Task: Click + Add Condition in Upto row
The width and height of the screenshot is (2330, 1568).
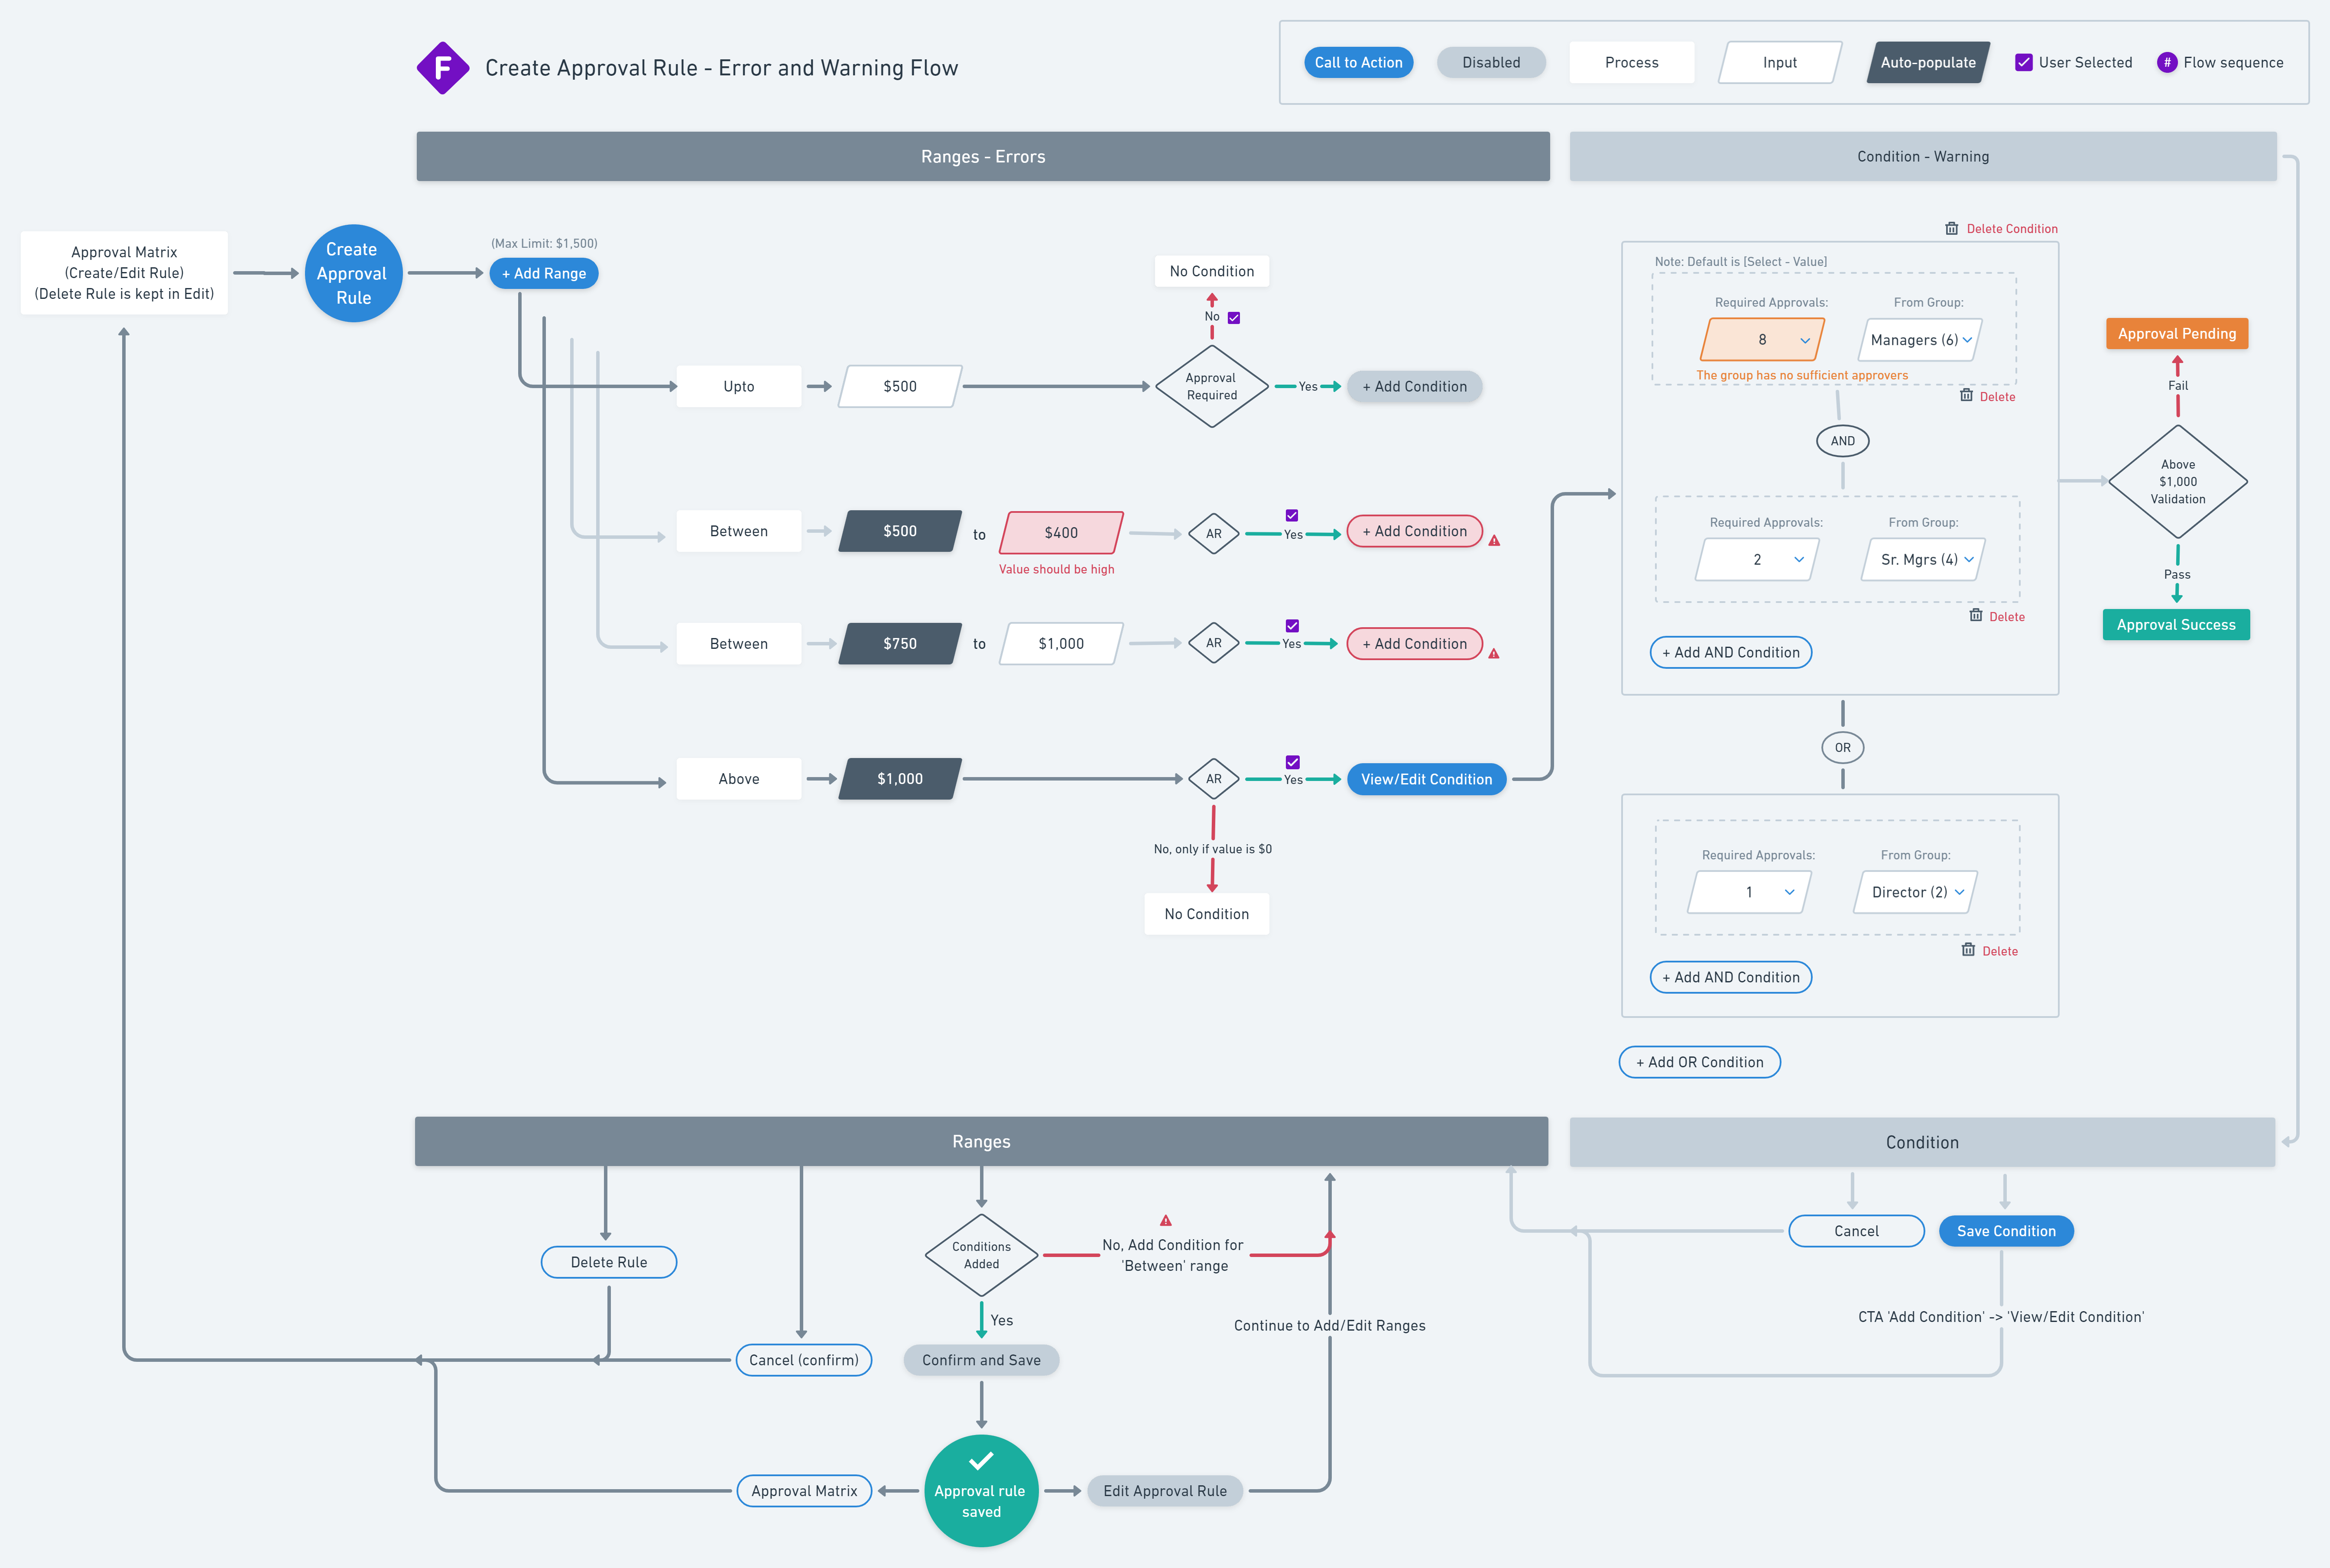Action: tap(1414, 387)
